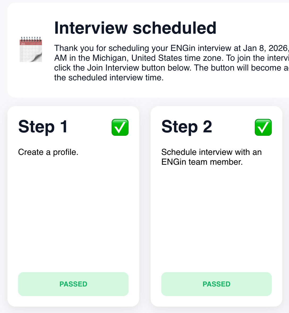Image resolution: width=289 pixels, height=313 pixels.
Task: Click the red JUL header on calendar icon
Action: pyautogui.click(x=31, y=43)
